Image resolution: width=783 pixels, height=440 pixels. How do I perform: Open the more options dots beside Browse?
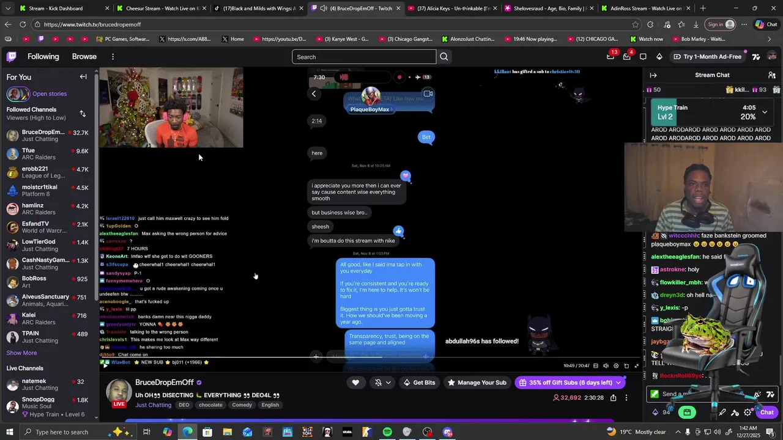tap(113, 57)
